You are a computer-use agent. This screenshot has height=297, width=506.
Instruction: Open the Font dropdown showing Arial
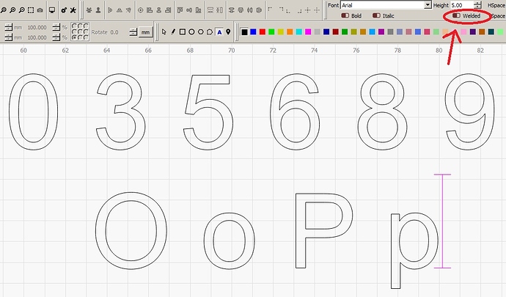click(386, 5)
